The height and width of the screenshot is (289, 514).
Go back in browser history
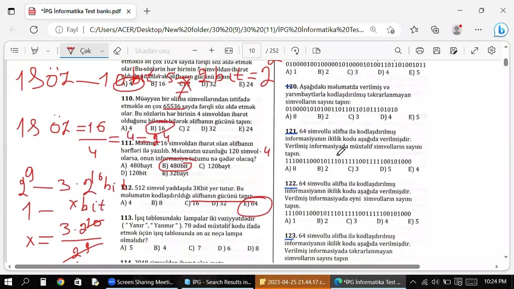click(x=13, y=30)
